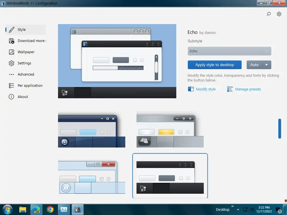
Task: Open the Wallpaper section
Action: click(x=26, y=52)
